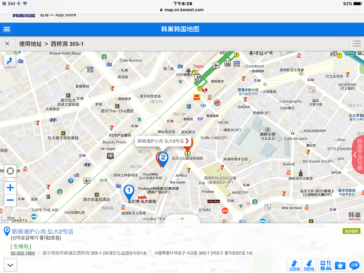Viewport: 364px width, 273px height.
Task: Toggle the bottom panel handle arrow
Action: (182, 219)
